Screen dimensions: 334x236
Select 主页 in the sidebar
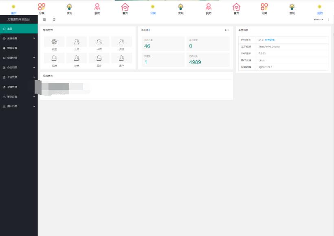pyautogui.click(x=19, y=28)
